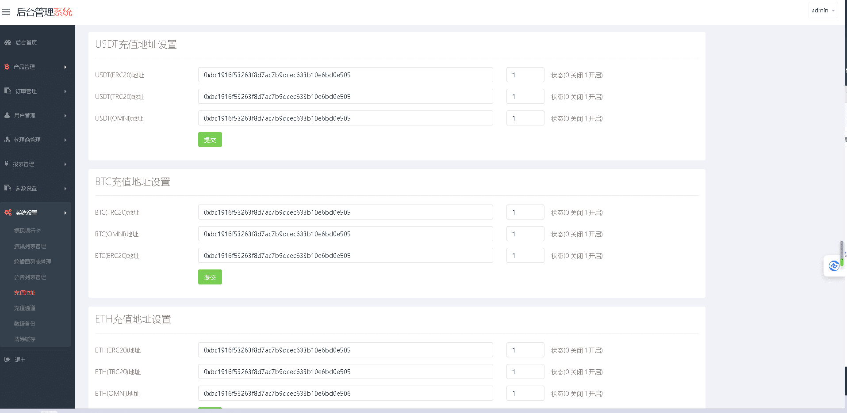Click the ETH(OMNI) address input field

coord(345,393)
